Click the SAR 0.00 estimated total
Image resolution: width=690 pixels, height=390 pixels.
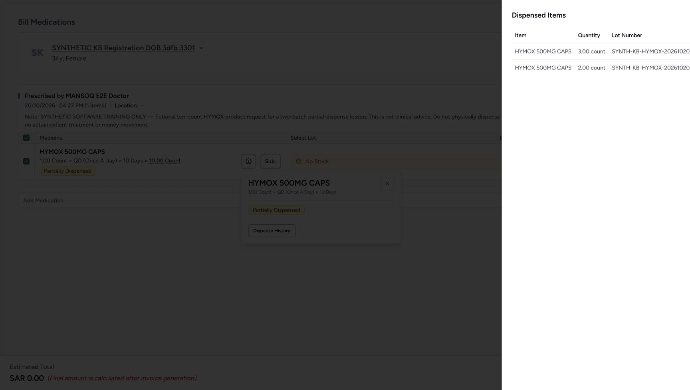point(27,378)
